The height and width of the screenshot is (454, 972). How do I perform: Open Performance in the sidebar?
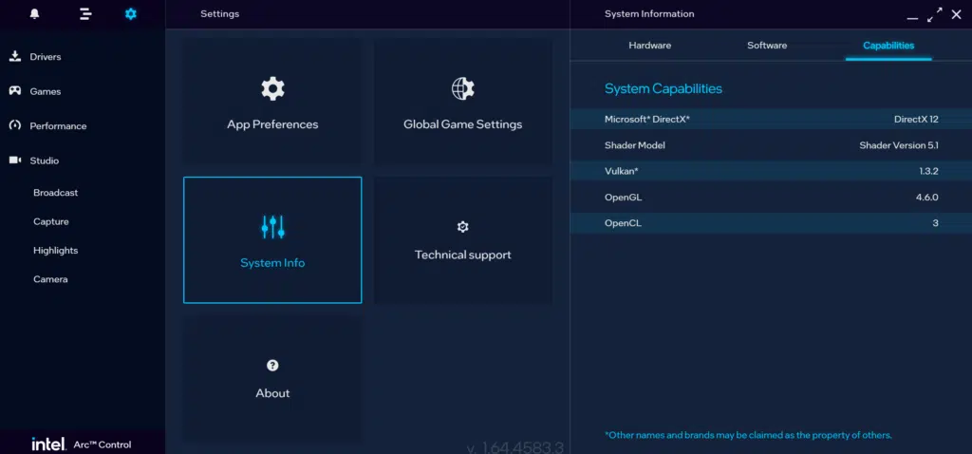[x=58, y=126]
